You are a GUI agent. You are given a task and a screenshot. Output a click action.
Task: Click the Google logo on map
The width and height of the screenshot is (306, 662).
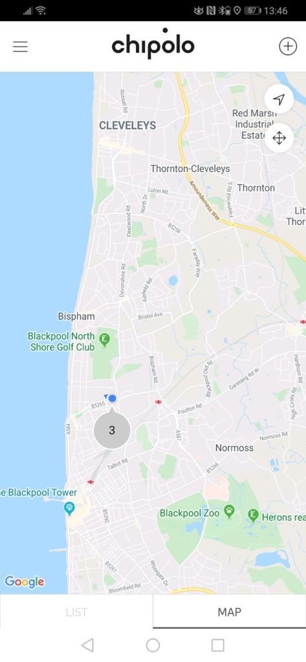(25, 582)
